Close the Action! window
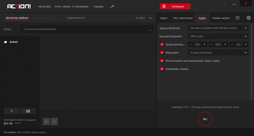This screenshot has width=254, height=136. [x=246, y=3]
